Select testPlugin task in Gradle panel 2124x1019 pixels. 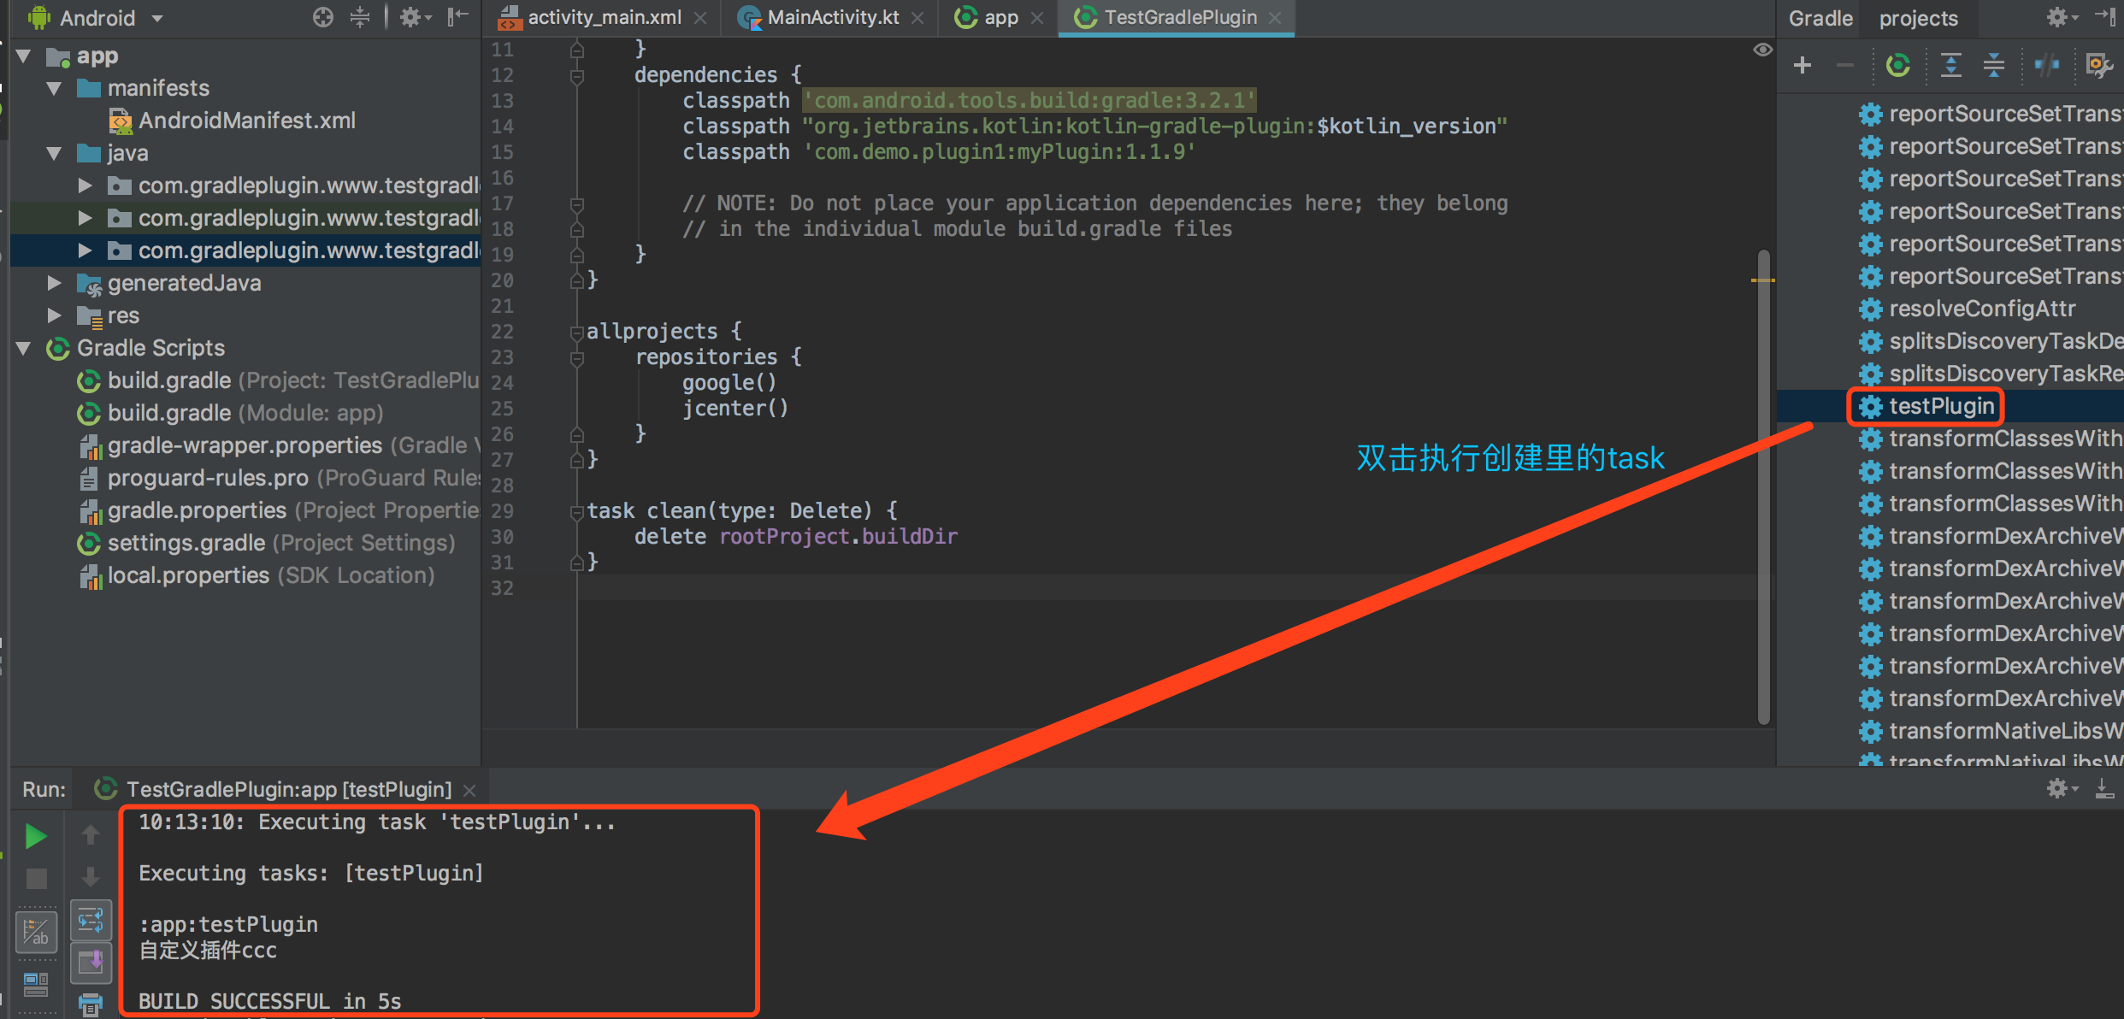tap(1941, 406)
